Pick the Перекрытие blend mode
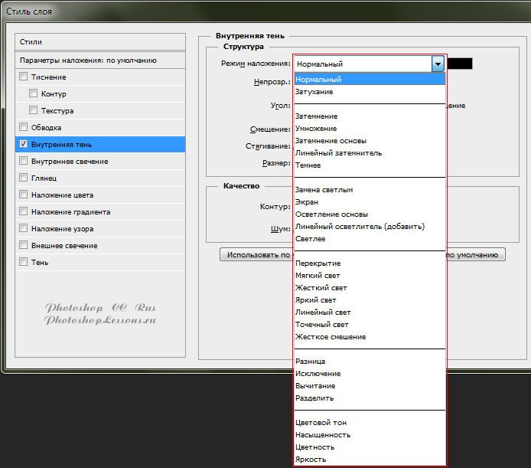Image resolution: width=531 pixels, height=468 pixels. click(318, 263)
